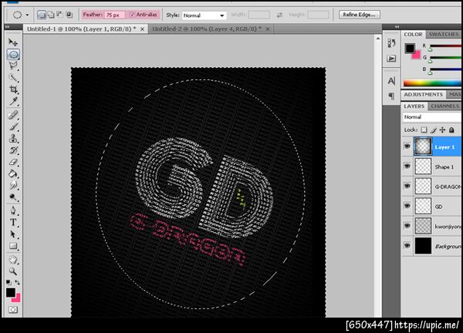Select the History Brush tool
The height and width of the screenshot is (333, 463).
tap(13, 150)
